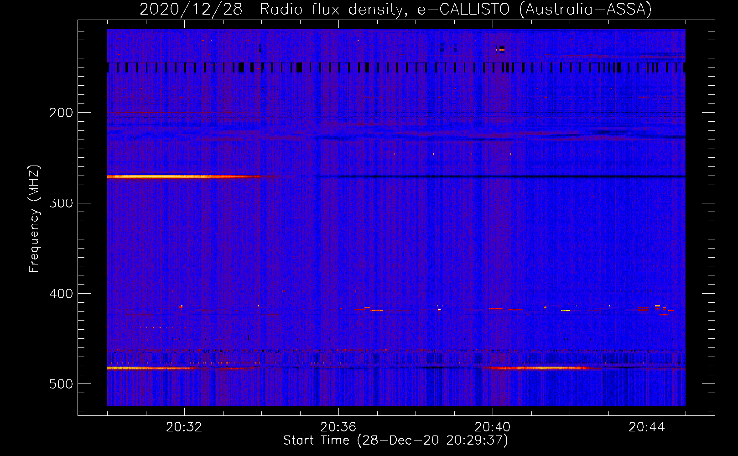Viewport: 738px width, 456px height.
Task: Click the 400 frequency tick label
Action: click(61, 294)
